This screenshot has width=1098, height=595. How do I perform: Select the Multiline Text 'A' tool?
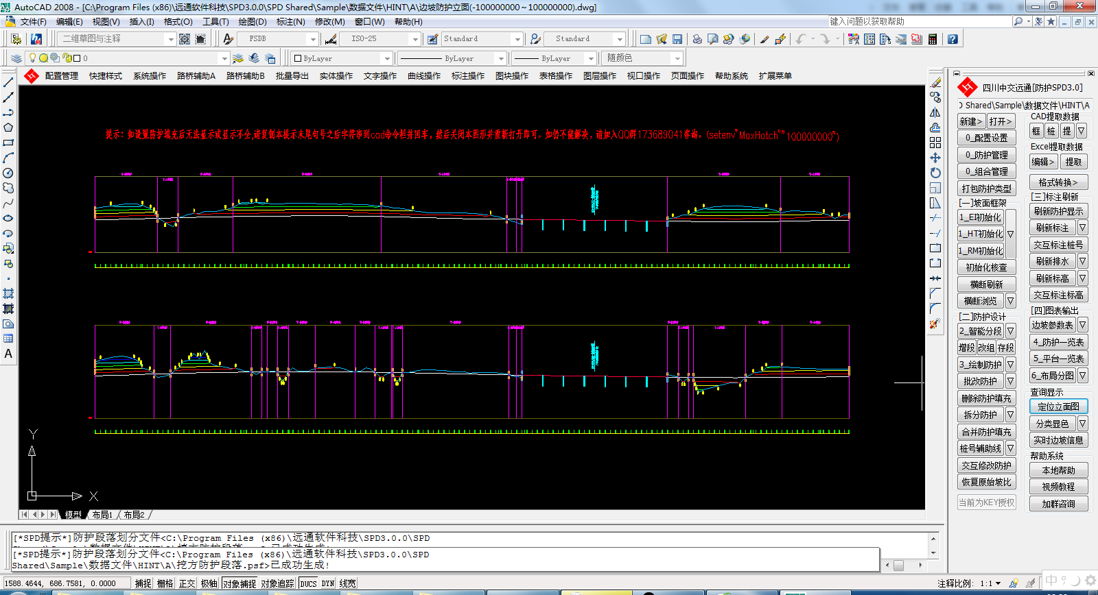[8, 354]
